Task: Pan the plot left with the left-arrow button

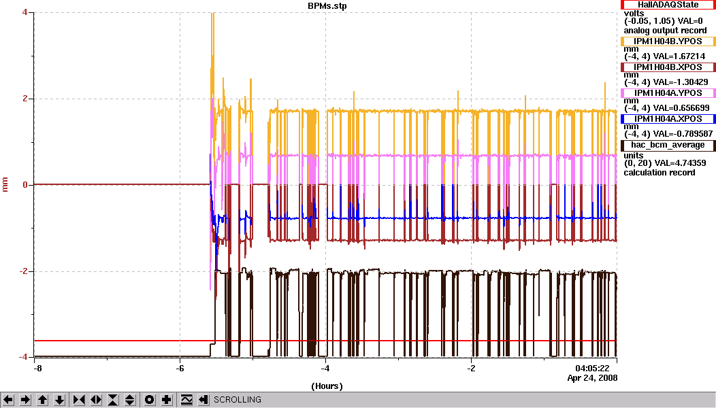Action: tap(7, 400)
